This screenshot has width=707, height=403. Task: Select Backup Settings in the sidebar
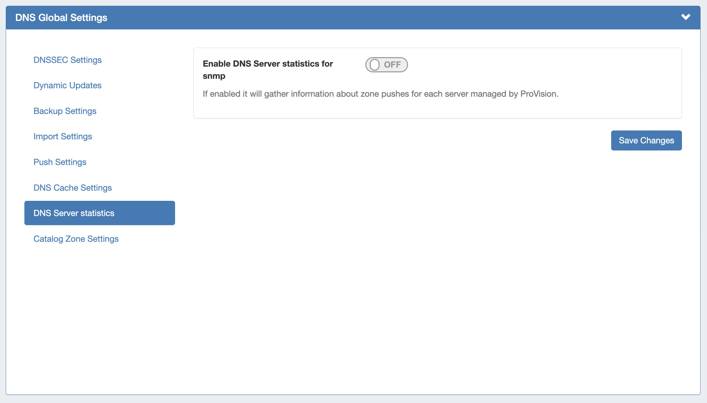65,111
